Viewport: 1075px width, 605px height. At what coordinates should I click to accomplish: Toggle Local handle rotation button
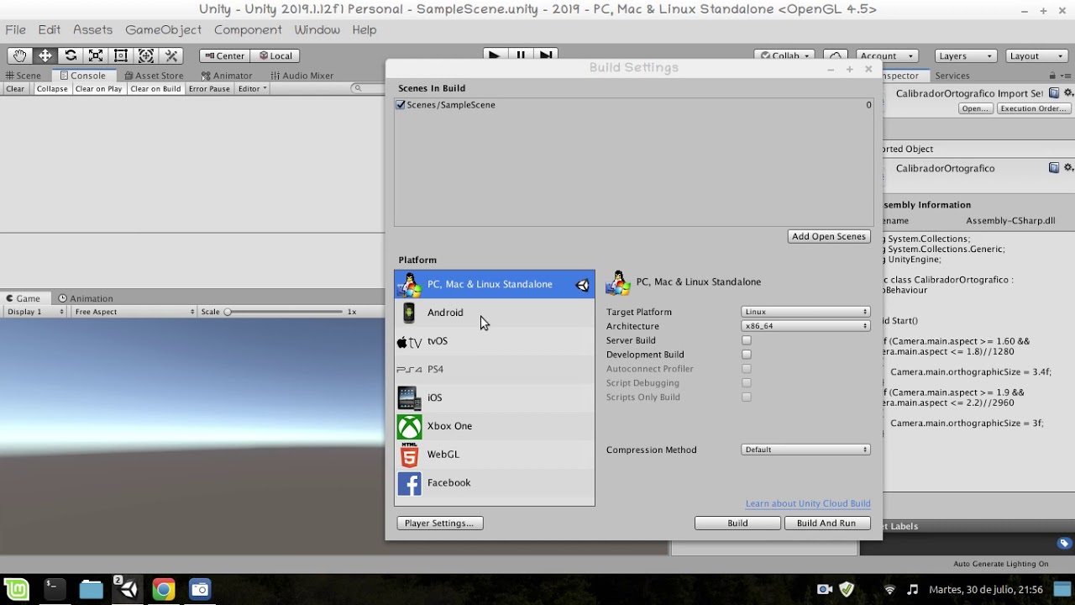click(275, 55)
